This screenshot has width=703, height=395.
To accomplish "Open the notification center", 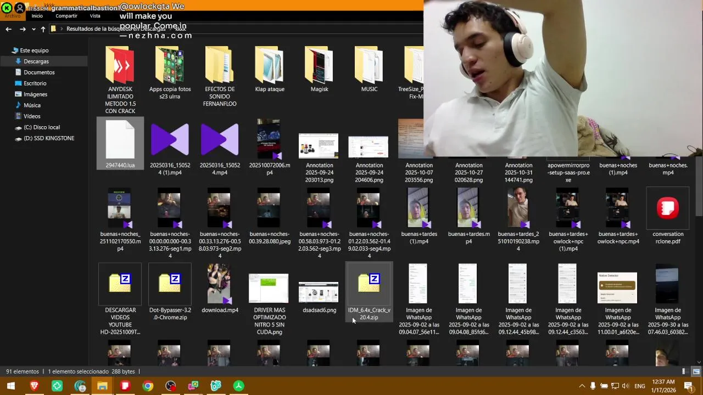I will click(688, 386).
